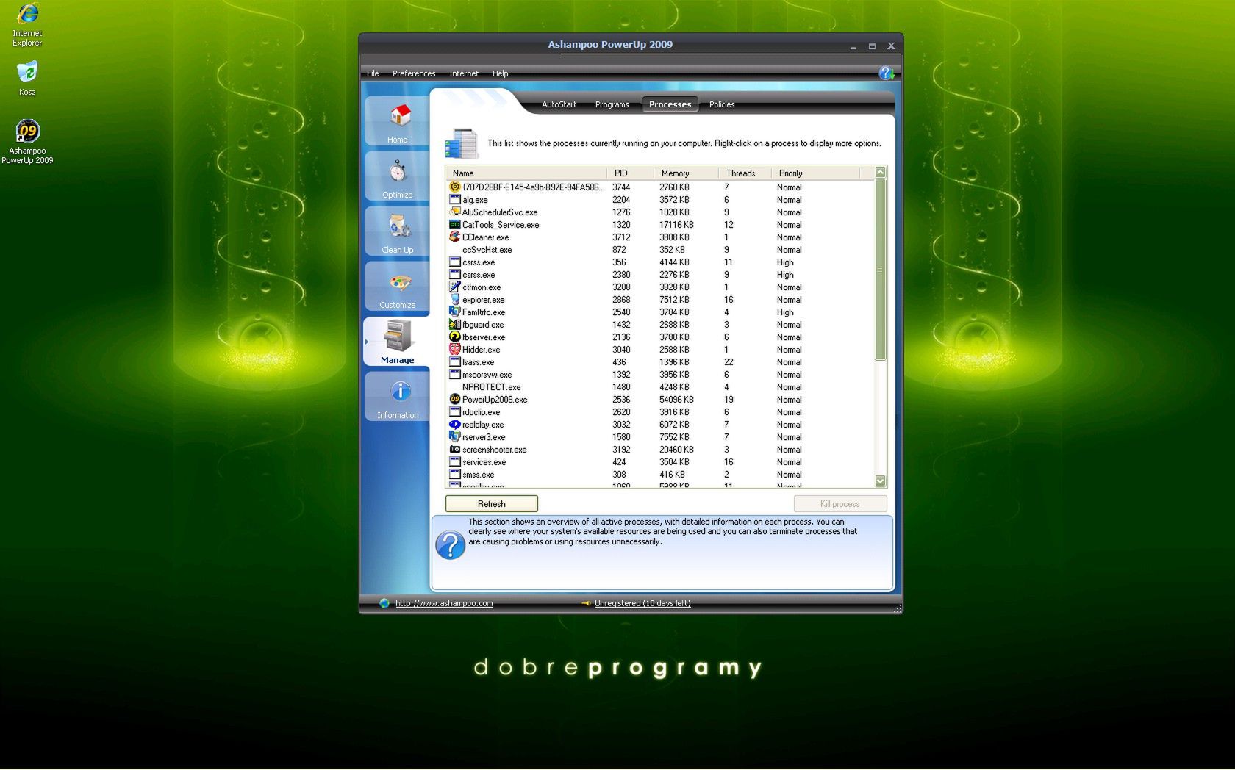Click the Refresh button
The height and width of the screenshot is (770, 1235).
[492, 503]
